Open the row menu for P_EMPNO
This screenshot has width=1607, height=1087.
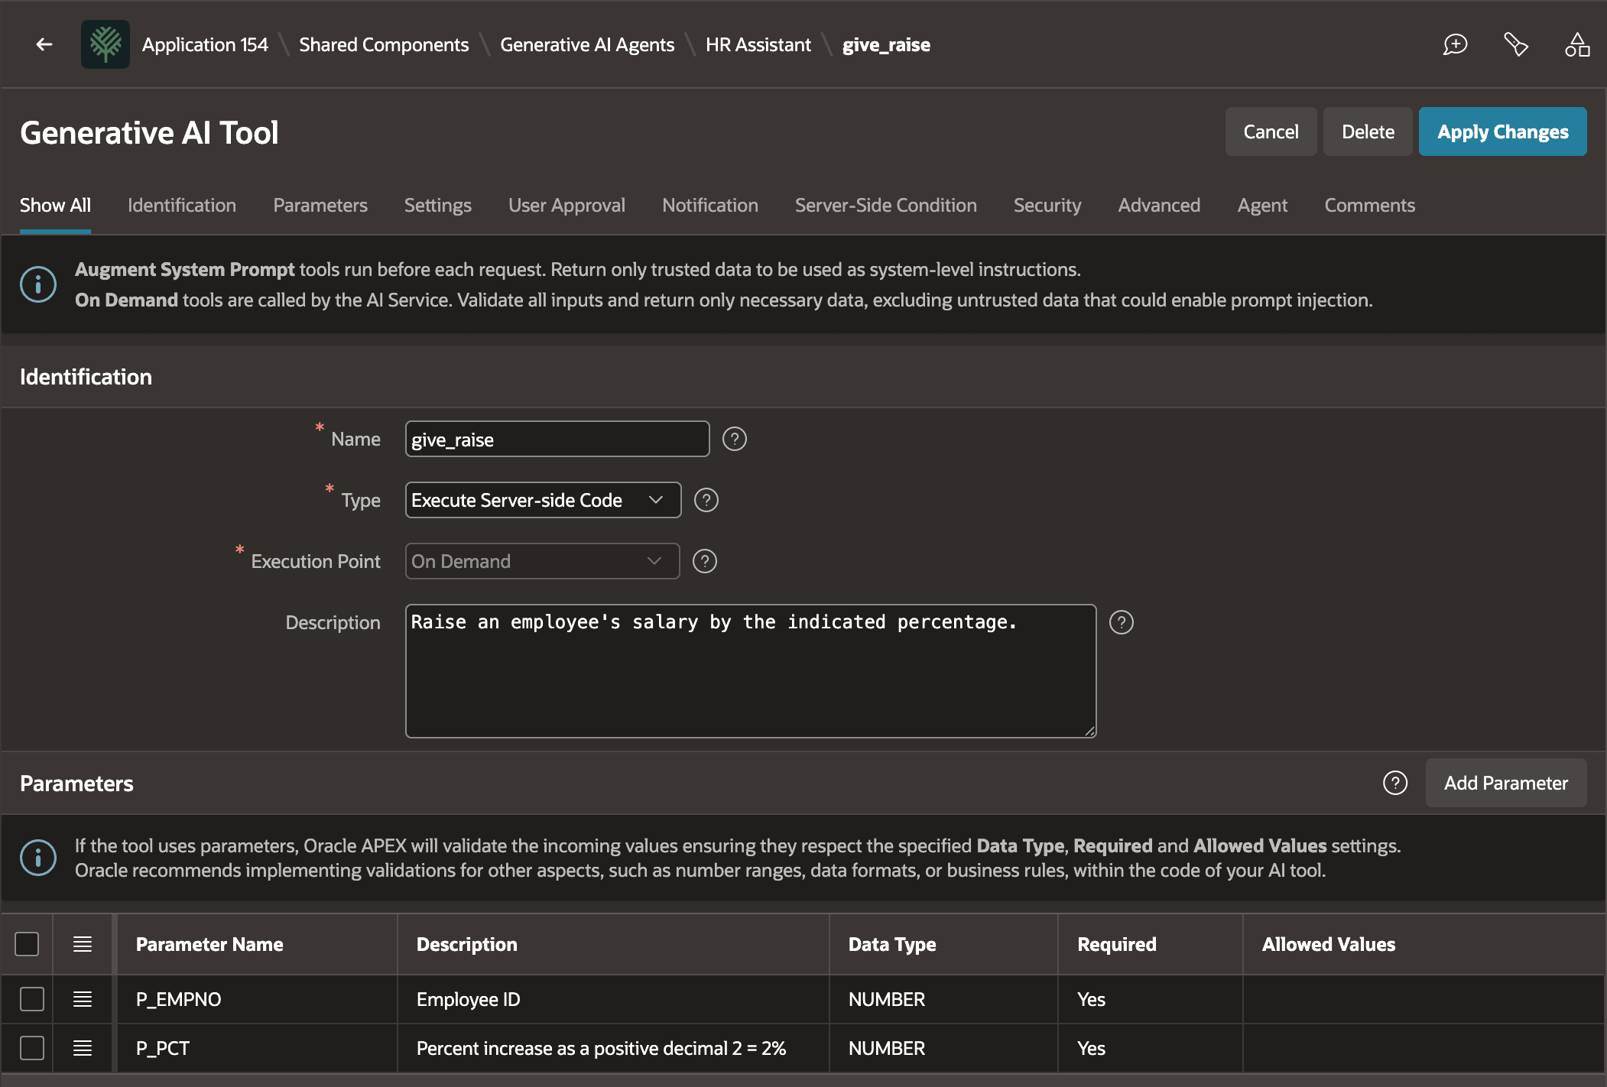(x=83, y=999)
